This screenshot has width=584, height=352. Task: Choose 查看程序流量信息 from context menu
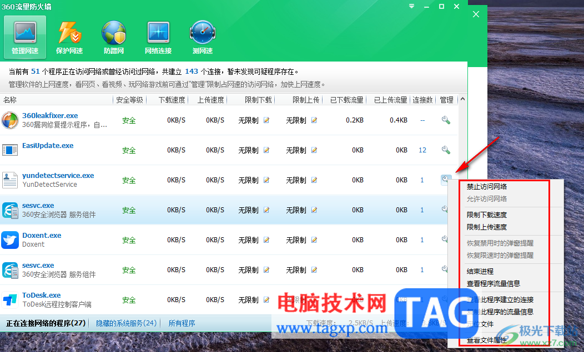(x=493, y=283)
